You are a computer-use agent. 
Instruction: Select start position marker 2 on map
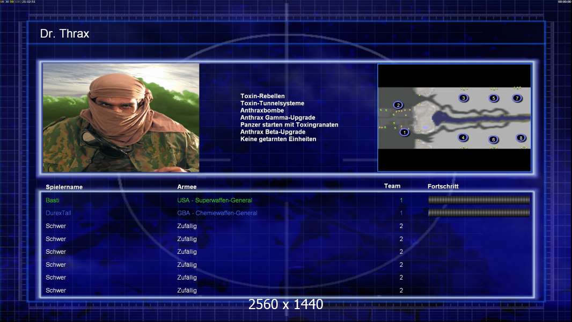click(398, 105)
